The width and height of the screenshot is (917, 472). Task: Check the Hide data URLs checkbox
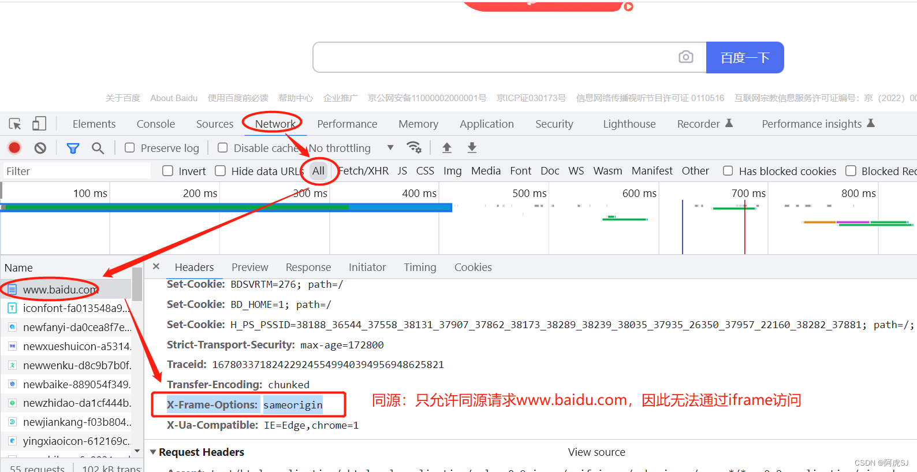tap(220, 171)
